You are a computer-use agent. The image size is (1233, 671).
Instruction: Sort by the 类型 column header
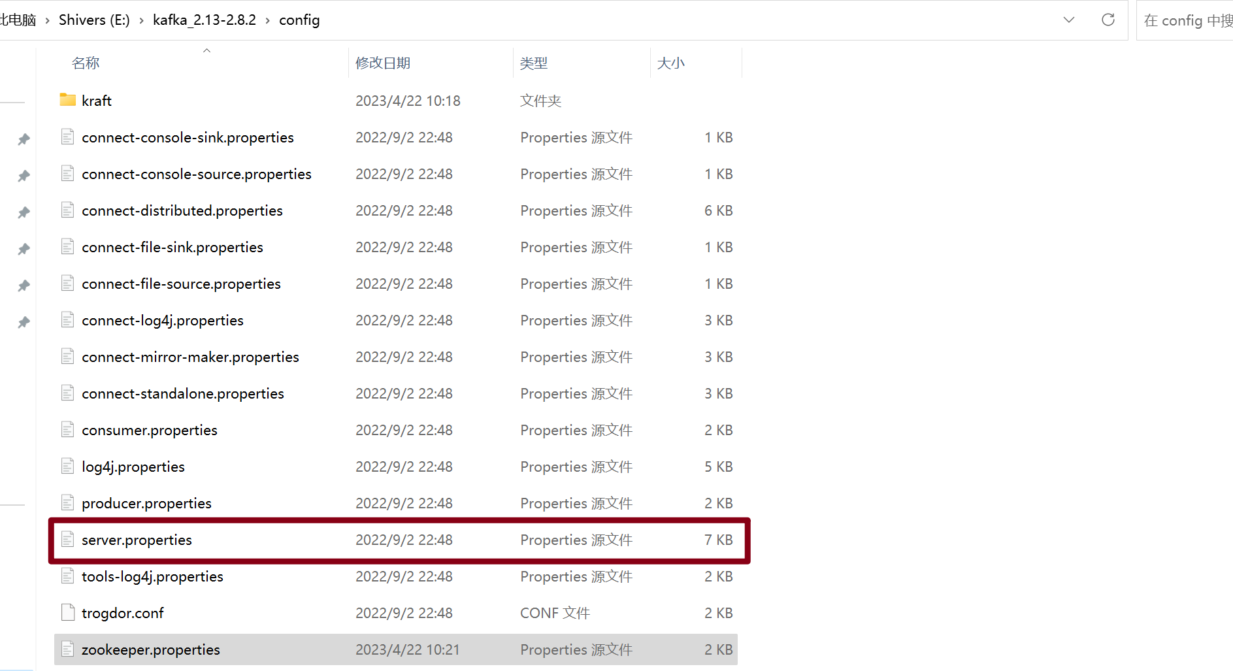click(x=534, y=63)
